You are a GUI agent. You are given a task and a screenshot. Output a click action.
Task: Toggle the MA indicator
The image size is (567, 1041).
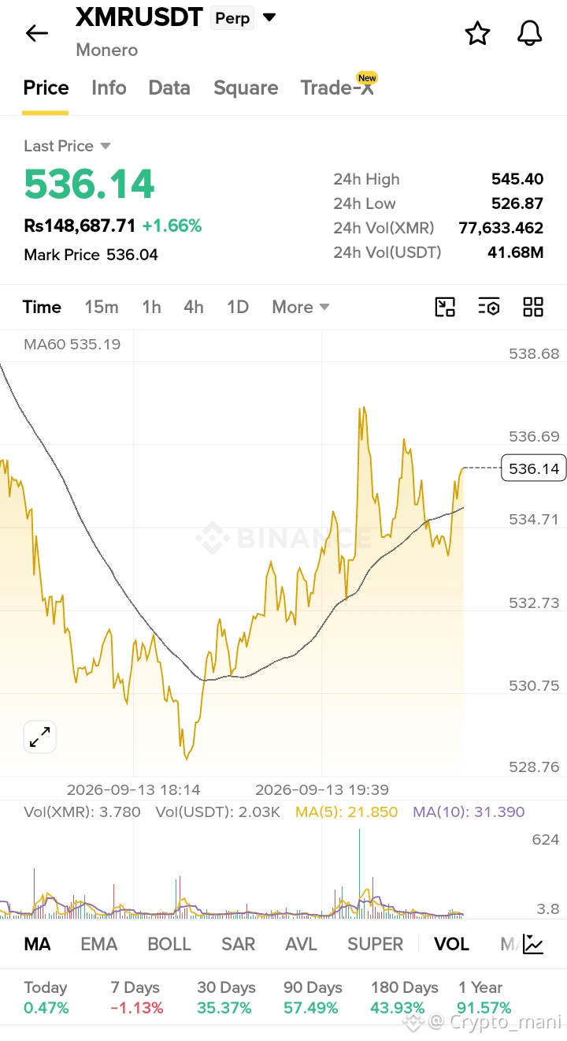click(38, 944)
